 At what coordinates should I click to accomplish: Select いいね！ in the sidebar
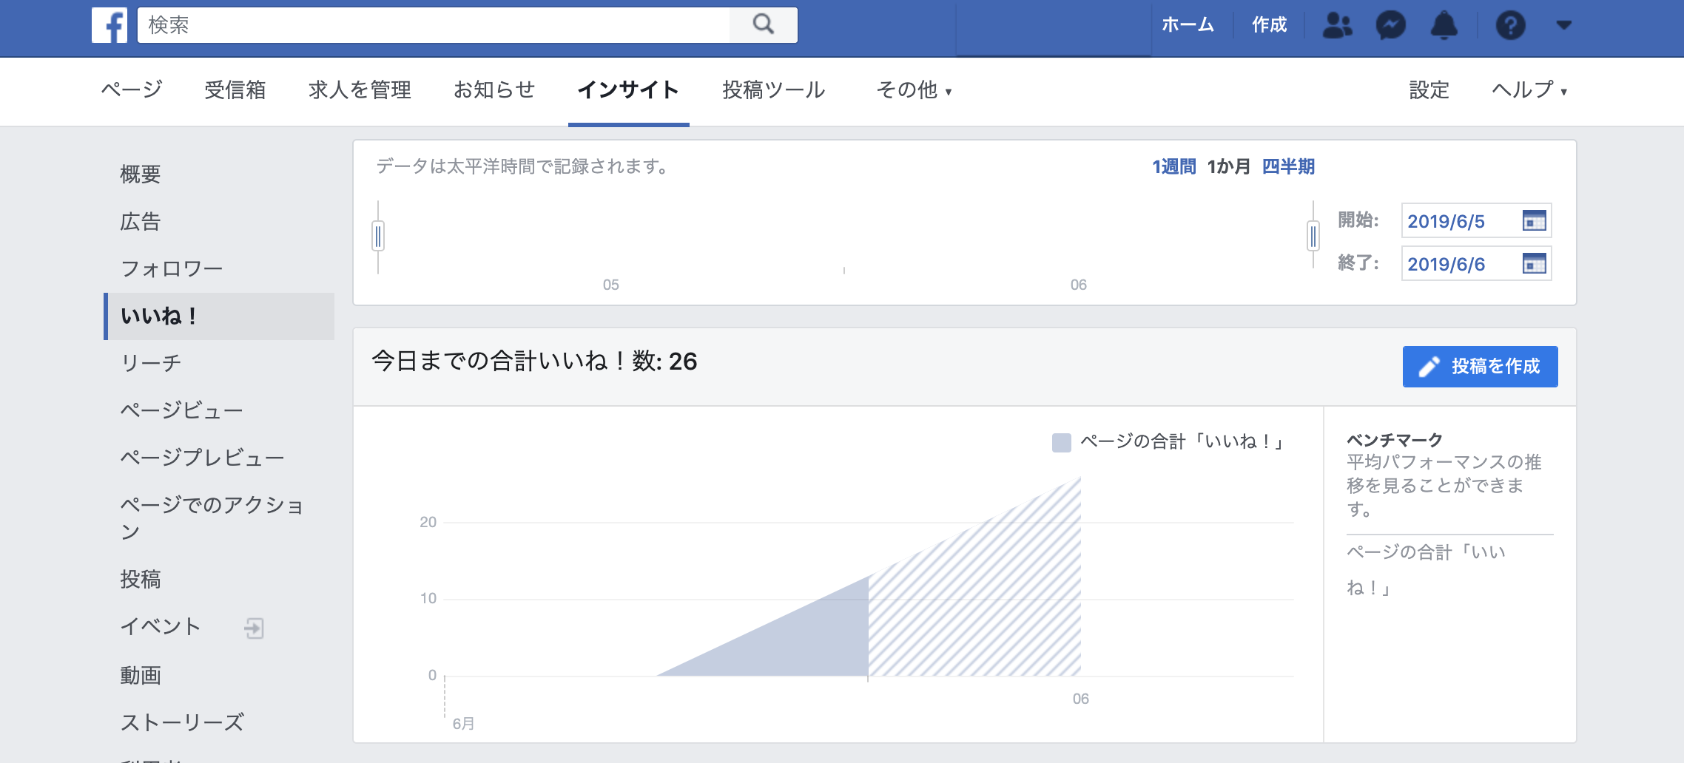[220, 316]
